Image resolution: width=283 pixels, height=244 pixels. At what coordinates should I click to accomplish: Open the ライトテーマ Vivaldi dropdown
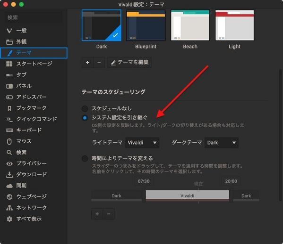point(142,143)
